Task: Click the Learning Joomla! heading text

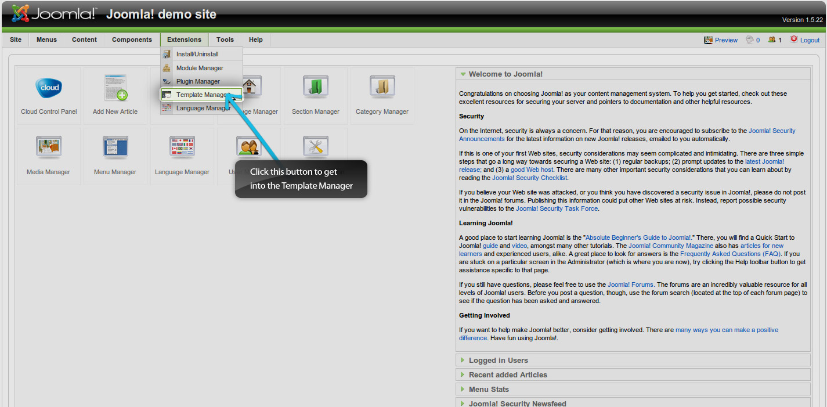Action: click(486, 223)
